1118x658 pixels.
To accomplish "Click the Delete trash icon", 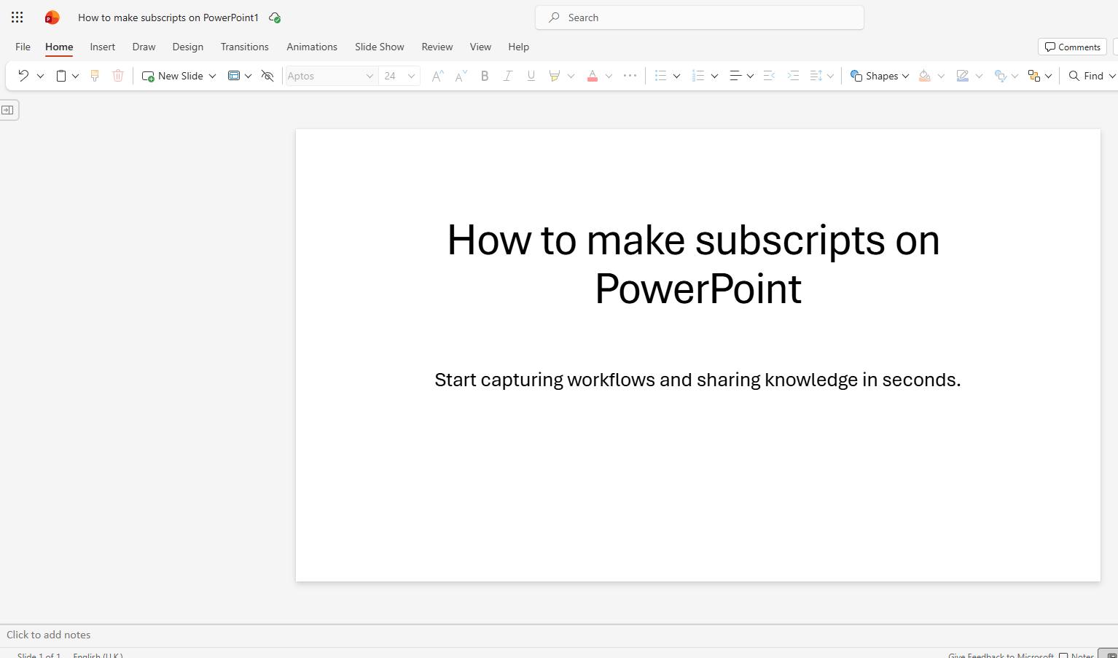I will pyautogui.click(x=118, y=76).
